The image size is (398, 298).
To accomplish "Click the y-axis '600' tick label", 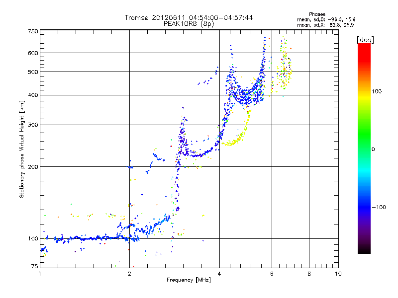I will tap(33, 53).
